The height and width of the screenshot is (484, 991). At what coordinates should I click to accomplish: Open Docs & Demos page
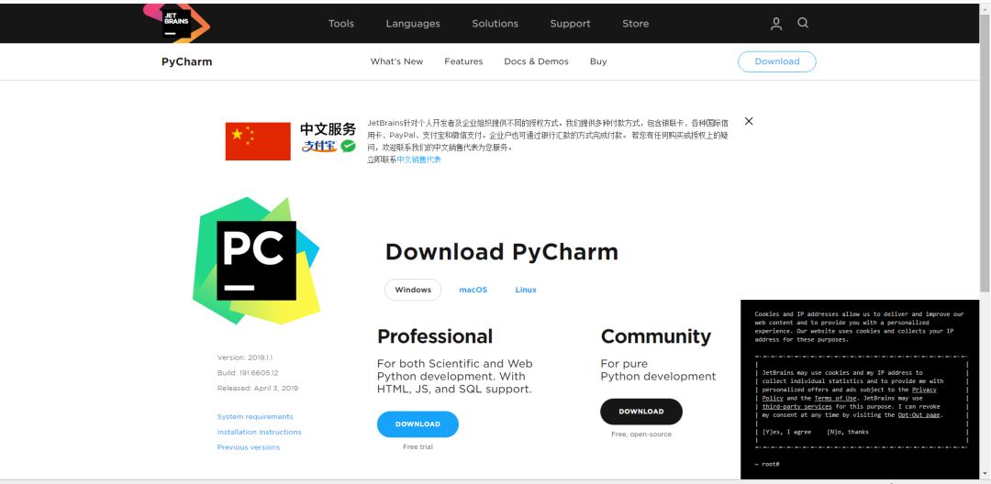pos(536,61)
